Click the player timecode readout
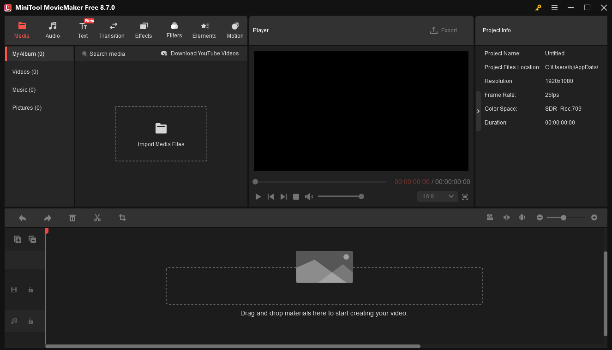The width and height of the screenshot is (612, 350). (432, 182)
